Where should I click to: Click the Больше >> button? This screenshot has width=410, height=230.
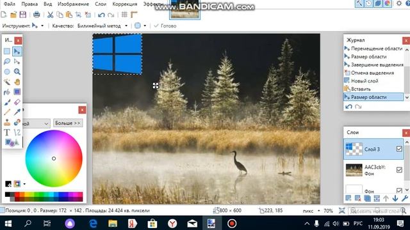[x=68, y=123]
